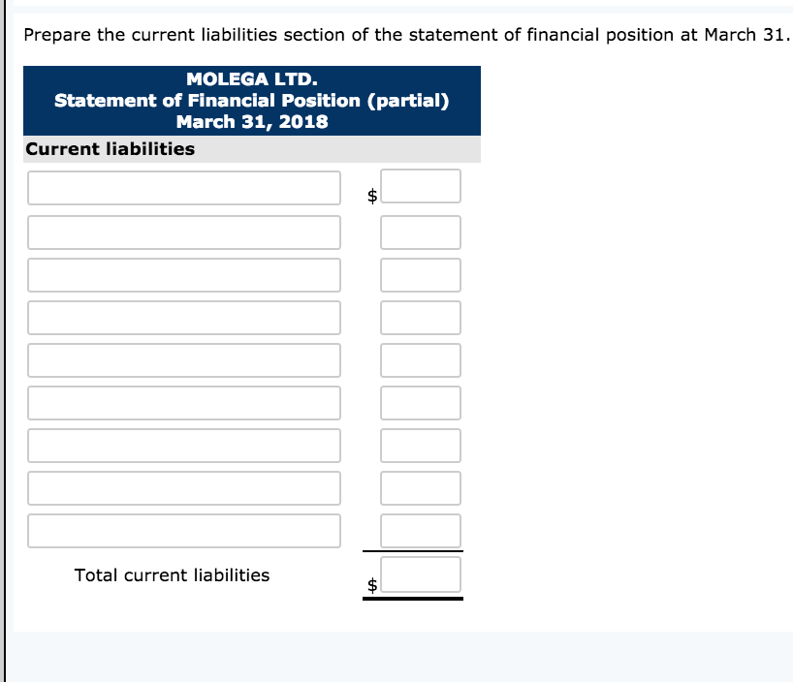Click the seventh amount field
This screenshot has width=793, height=682.
(421, 445)
